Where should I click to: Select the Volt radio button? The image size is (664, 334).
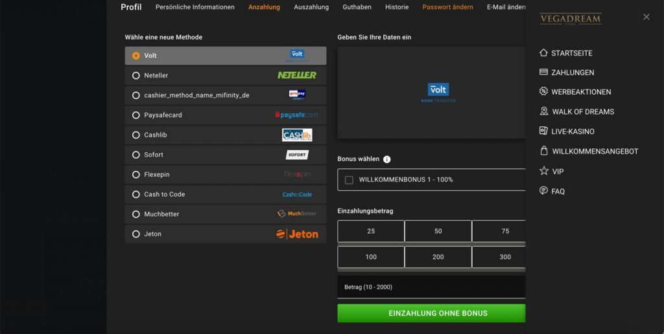click(136, 56)
